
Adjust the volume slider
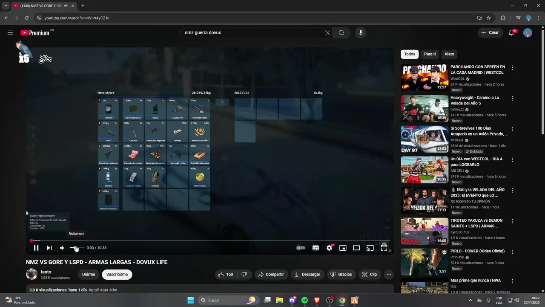pos(77,248)
